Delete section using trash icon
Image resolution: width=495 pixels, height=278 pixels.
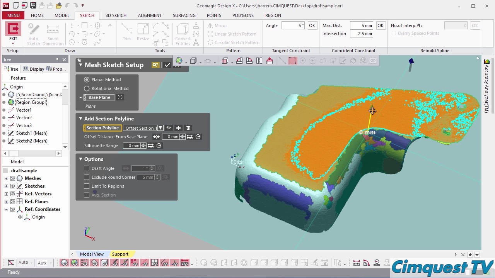pos(188,128)
